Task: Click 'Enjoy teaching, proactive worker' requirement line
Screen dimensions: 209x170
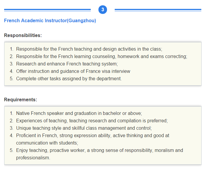Action: click(99, 150)
